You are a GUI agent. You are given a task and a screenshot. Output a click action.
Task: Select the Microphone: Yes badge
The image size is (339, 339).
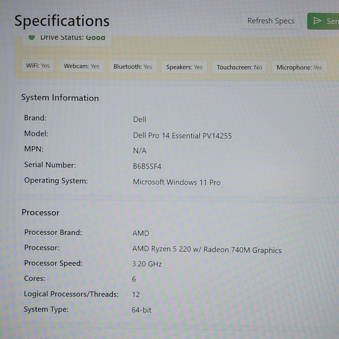coord(299,68)
